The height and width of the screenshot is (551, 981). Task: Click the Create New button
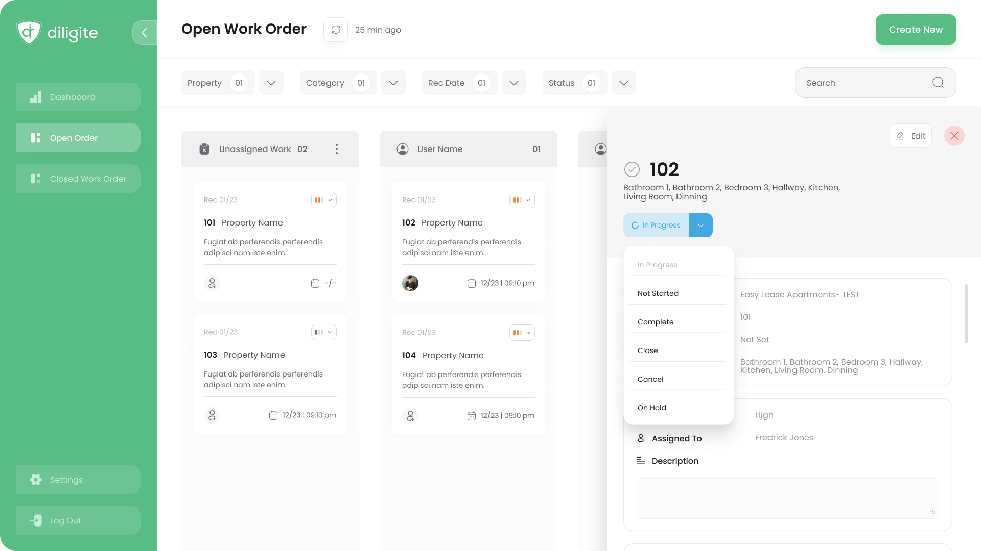pyautogui.click(x=916, y=29)
